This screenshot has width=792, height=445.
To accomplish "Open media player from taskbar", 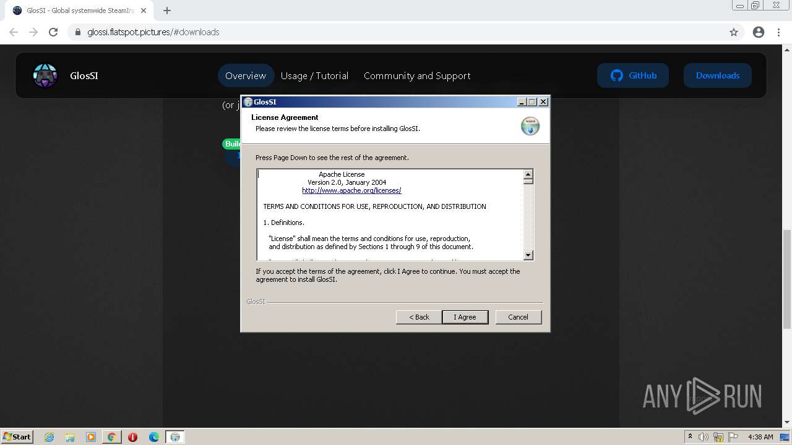I will [x=91, y=437].
